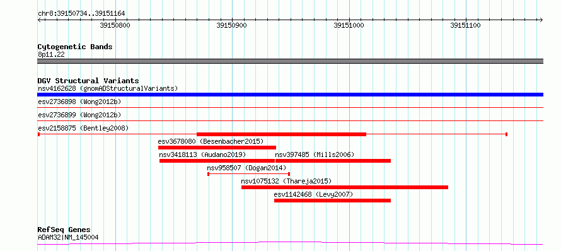Viewport: 561px width, 251px height.
Task: Open the nsv3418113 (Audano2019) variant label
Action: pos(202,155)
